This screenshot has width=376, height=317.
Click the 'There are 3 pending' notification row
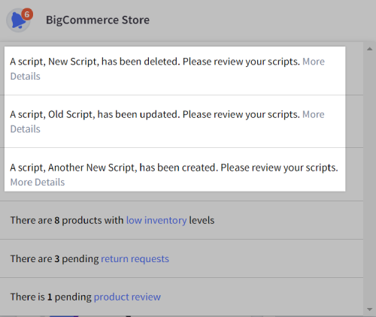(x=181, y=258)
